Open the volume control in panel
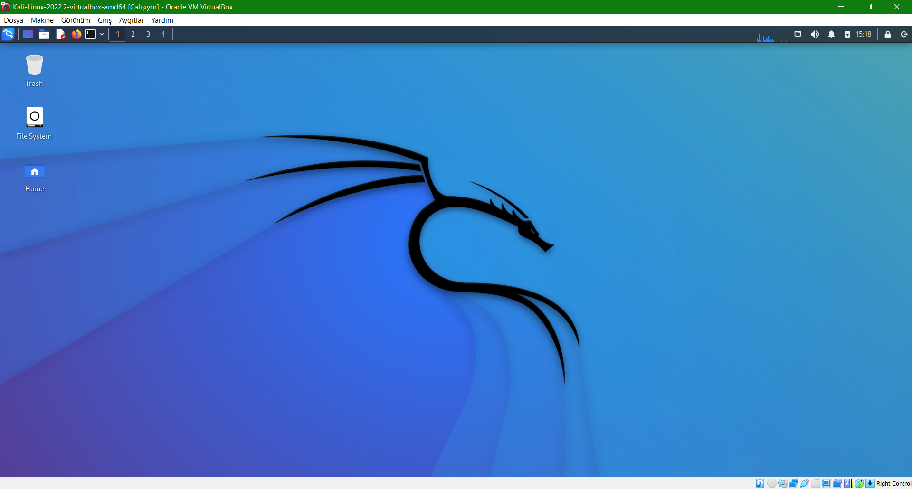912x489 pixels. coord(815,34)
